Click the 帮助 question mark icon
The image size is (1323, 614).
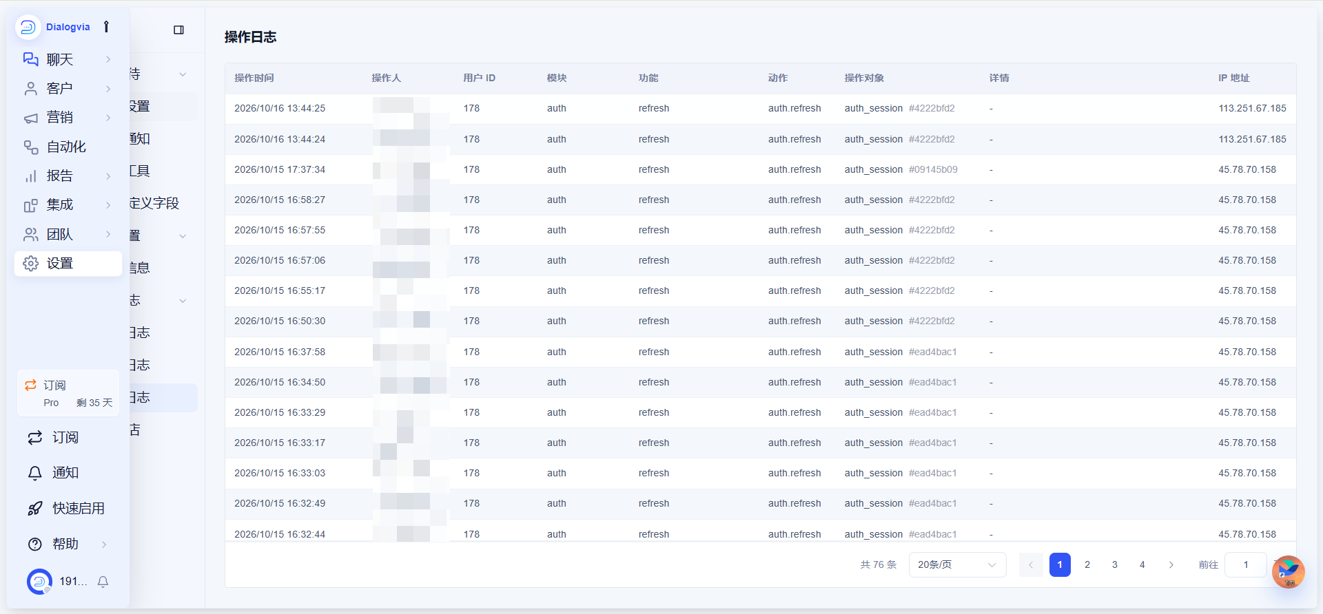[35, 544]
